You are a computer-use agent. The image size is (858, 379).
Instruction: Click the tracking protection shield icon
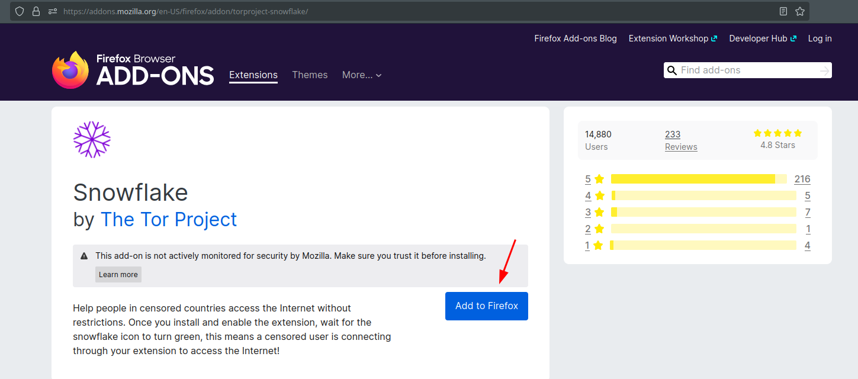(20, 11)
